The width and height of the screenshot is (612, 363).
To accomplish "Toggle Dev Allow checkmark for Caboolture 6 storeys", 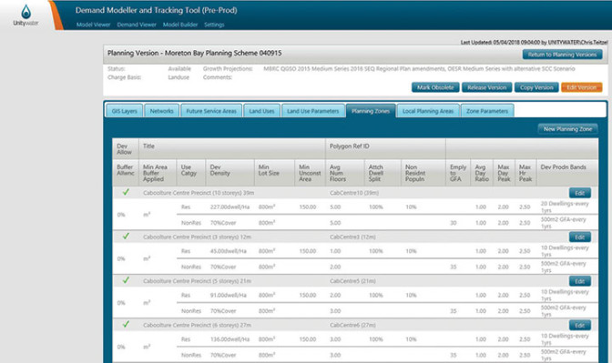I will tap(126, 324).
